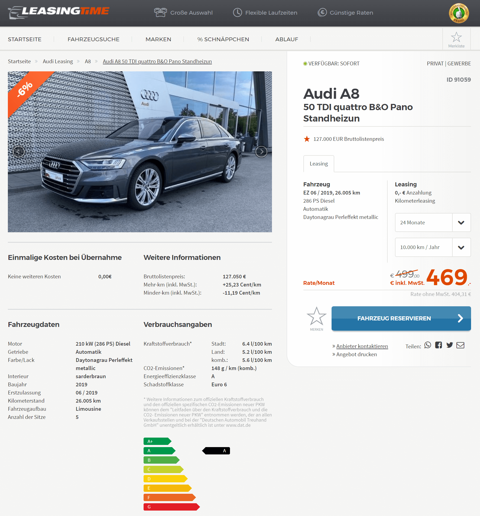This screenshot has height=516, width=480.
Task: Click the '148 g / km (komb.)' value
Action: click(234, 368)
